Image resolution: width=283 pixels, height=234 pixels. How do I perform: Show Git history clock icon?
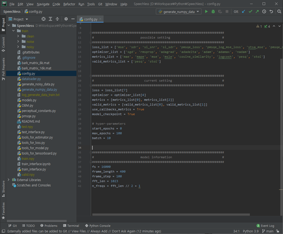pyautogui.click(x=264, y=11)
